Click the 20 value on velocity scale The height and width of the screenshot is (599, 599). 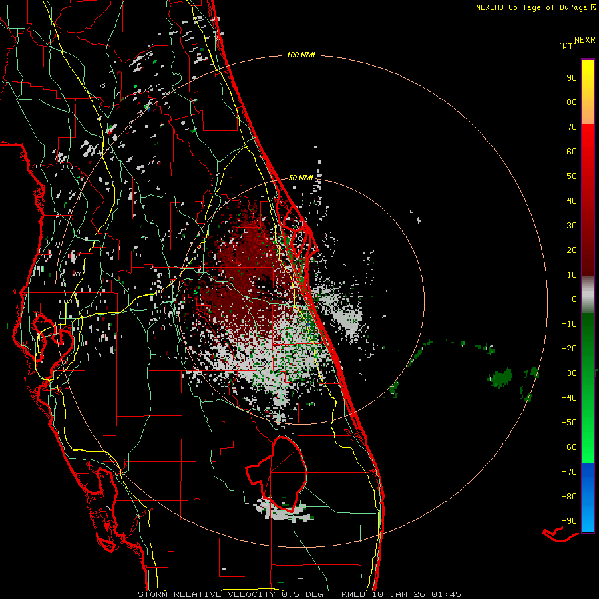point(572,250)
